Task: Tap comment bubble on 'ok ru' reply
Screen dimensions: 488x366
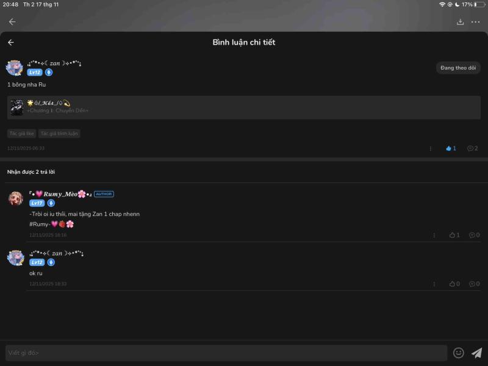Action: pos(475,284)
